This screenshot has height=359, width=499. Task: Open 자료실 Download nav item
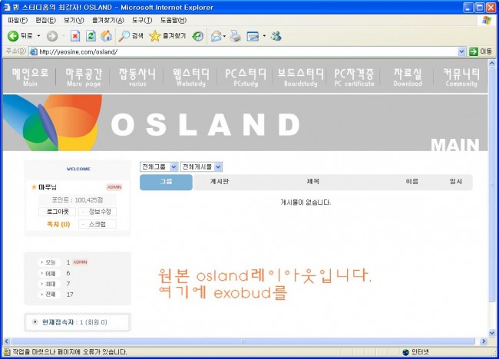408,77
